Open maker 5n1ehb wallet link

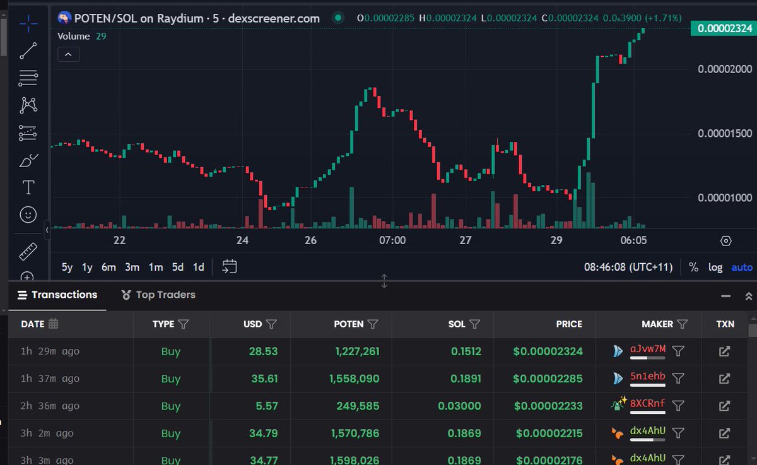click(x=647, y=377)
